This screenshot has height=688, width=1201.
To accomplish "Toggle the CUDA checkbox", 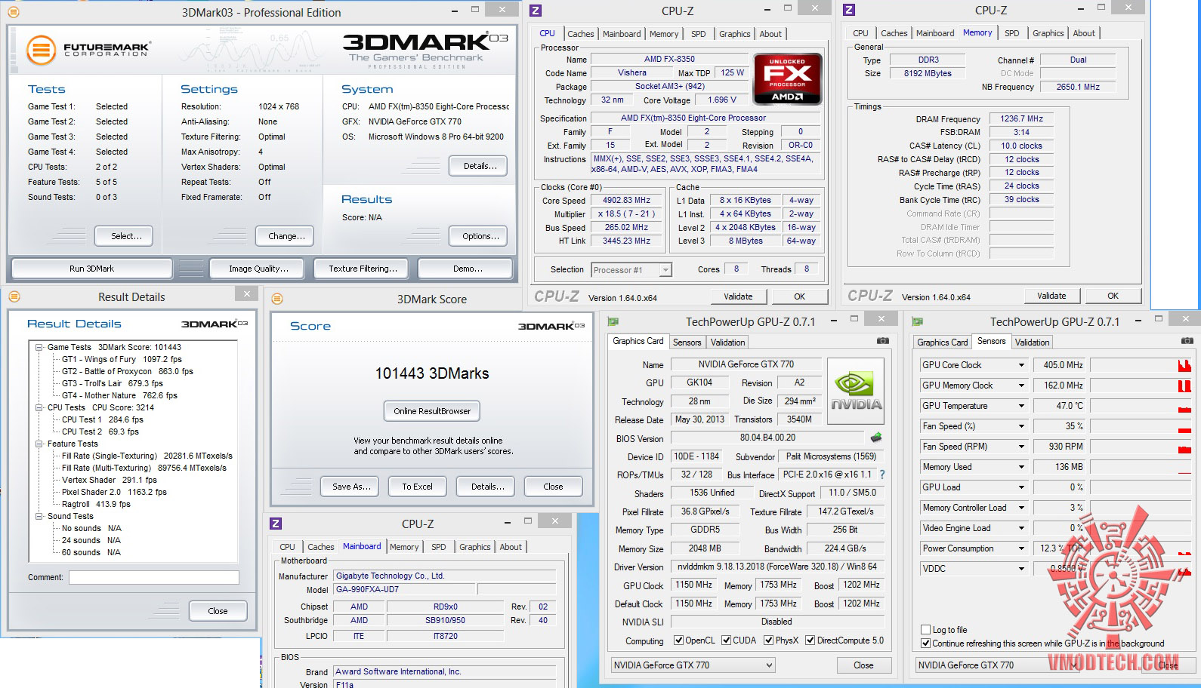I will 726,640.
